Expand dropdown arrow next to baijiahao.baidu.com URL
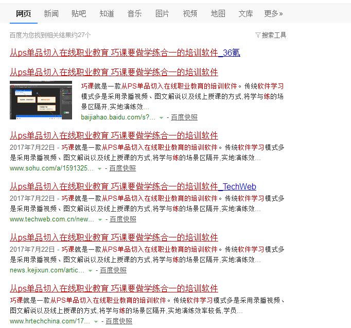 161,118
